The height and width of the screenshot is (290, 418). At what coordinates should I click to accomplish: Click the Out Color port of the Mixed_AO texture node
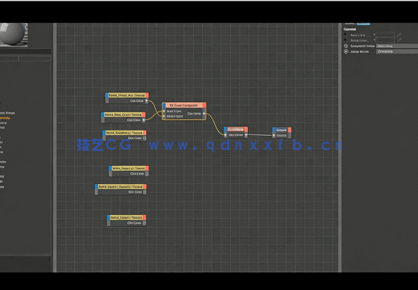[147, 101]
